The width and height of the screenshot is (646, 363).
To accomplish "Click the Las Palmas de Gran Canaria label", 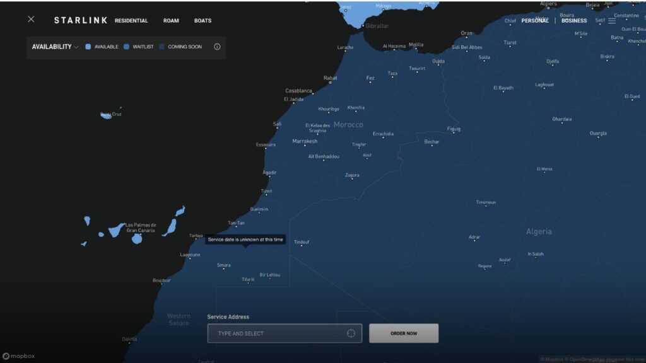I will point(141,228).
